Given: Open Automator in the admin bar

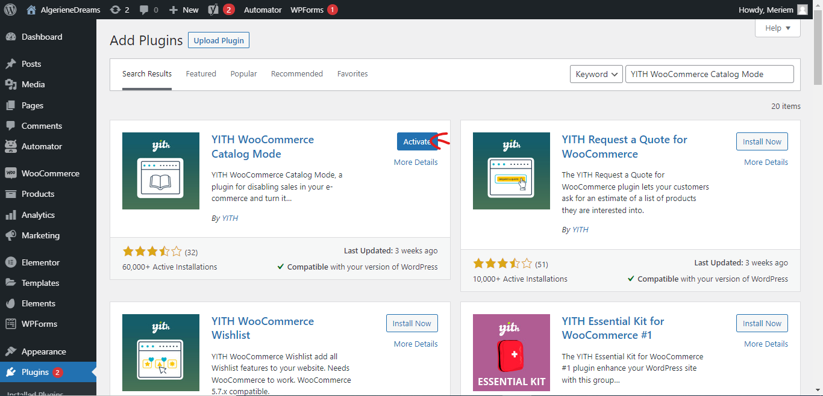Looking at the screenshot, I should pyautogui.click(x=263, y=10).
